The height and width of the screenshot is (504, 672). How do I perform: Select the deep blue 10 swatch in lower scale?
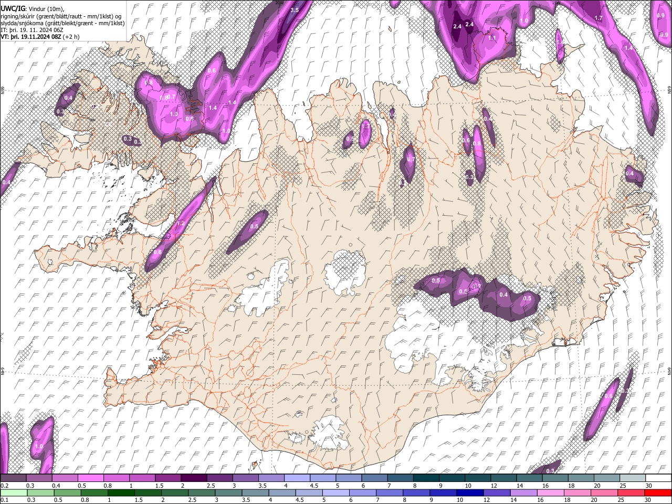point(470,492)
